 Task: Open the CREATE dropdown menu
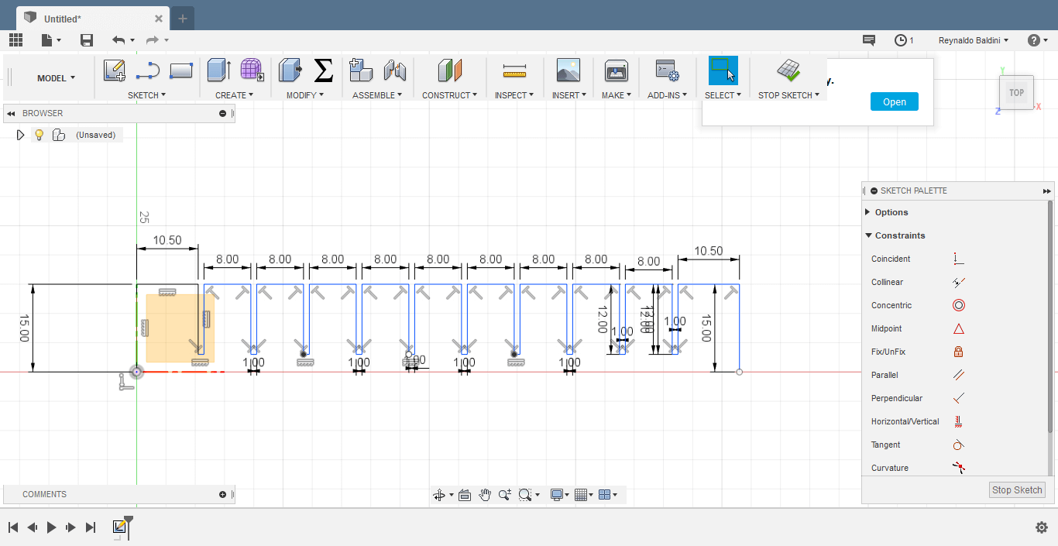tap(235, 95)
